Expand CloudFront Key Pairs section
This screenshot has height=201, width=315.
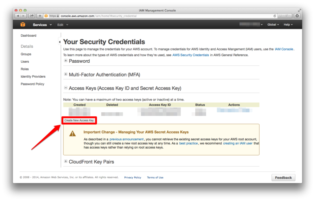[66, 161]
